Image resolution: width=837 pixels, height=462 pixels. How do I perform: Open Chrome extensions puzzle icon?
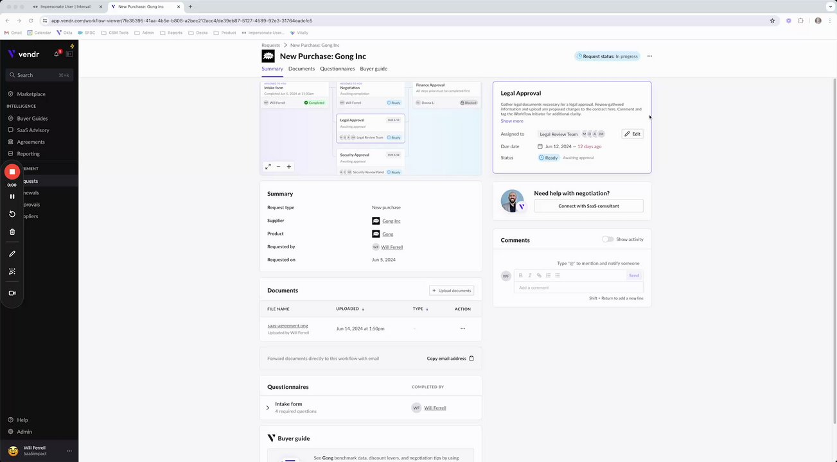click(x=801, y=21)
